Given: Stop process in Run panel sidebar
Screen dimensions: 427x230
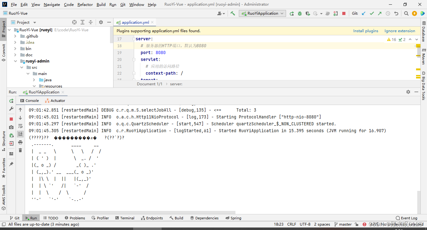Looking at the screenshot, I should [11, 119].
